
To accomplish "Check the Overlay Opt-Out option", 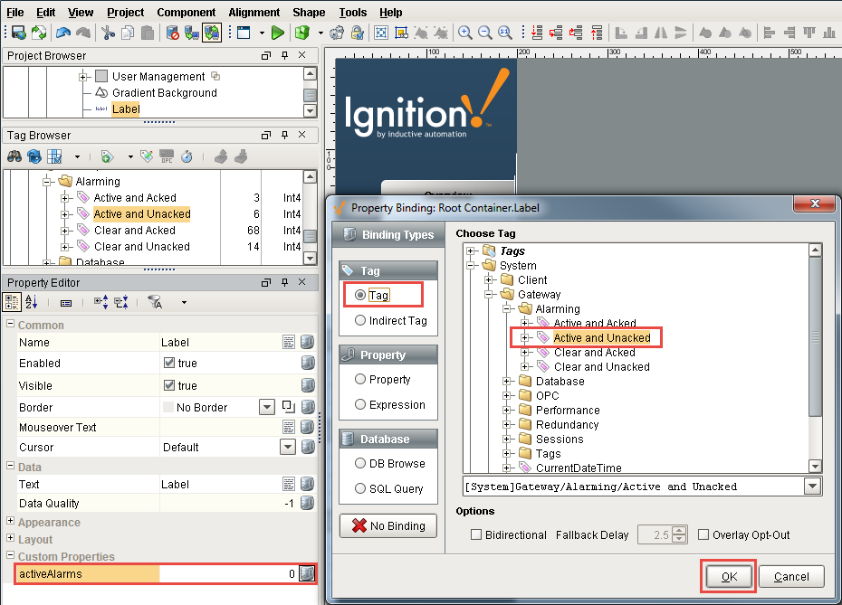I will (x=703, y=534).
